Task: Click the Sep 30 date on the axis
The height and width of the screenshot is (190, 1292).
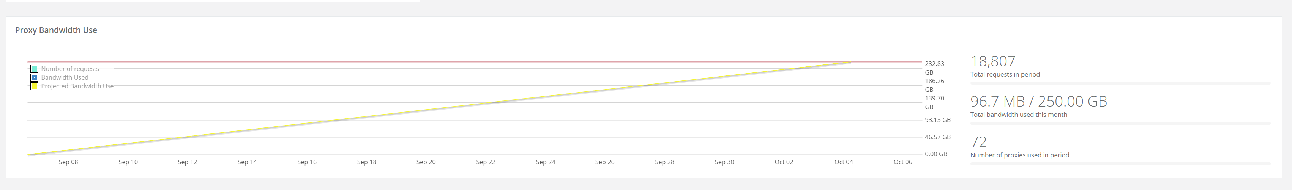Action: coord(724,162)
